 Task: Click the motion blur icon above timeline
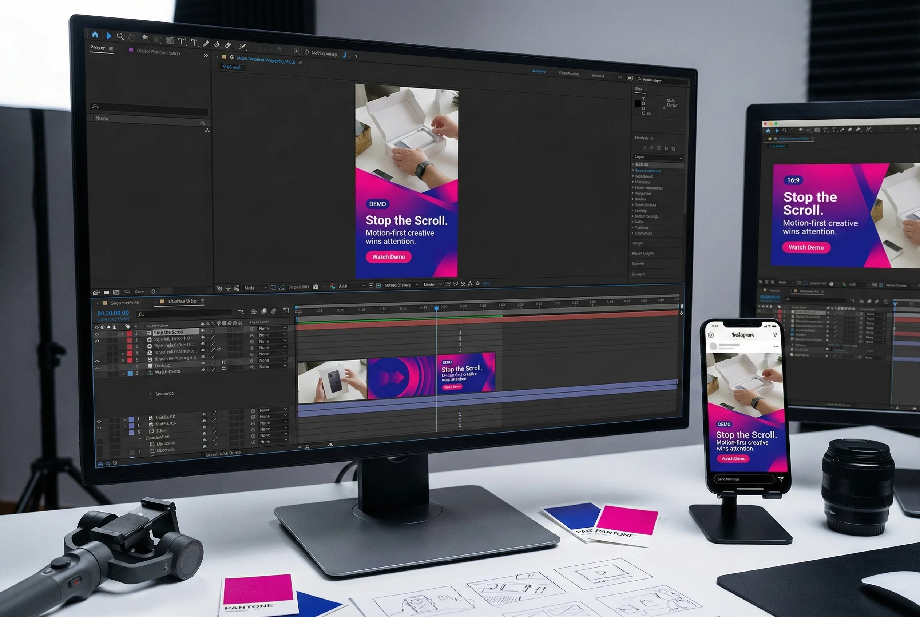click(x=274, y=310)
